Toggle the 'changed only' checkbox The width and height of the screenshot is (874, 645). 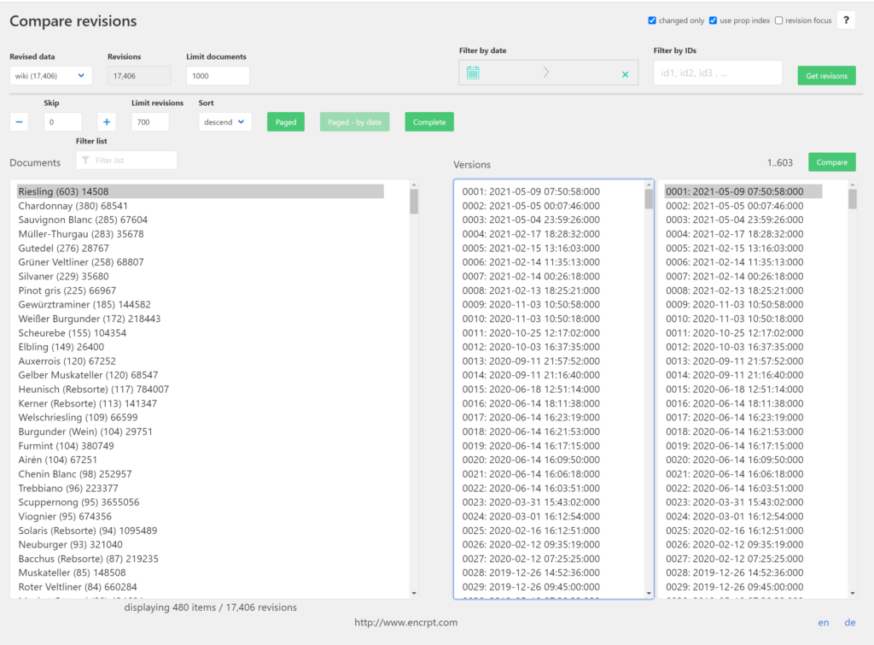point(653,21)
